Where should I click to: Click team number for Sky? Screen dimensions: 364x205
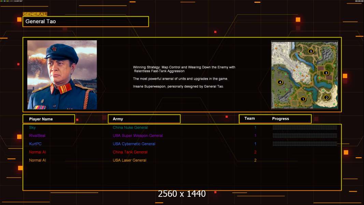(255, 127)
